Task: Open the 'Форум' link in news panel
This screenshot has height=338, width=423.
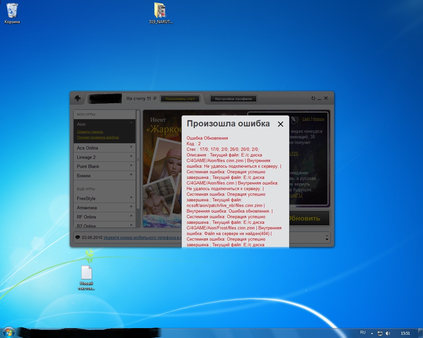Action: (x=319, y=119)
